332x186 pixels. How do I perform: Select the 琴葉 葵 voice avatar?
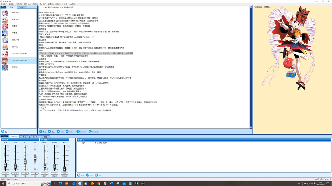point(5,33)
